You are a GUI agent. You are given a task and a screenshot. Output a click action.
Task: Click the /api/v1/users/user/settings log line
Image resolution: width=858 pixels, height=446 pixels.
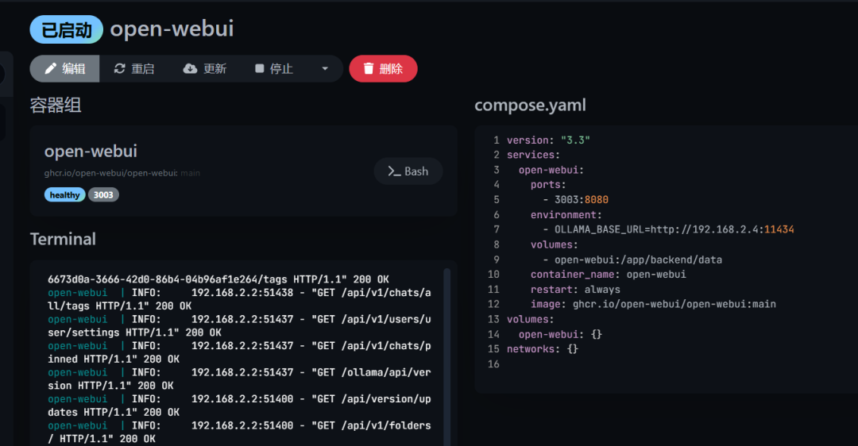click(239, 325)
